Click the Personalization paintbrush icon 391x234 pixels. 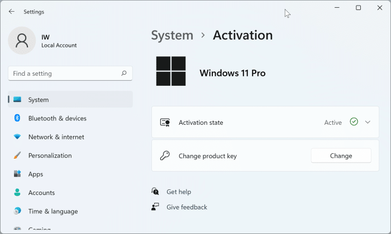[x=17, y=155]
